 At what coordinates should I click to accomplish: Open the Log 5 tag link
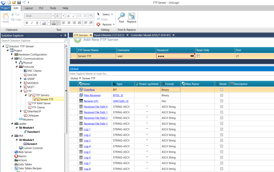click(x=87, y=152)
